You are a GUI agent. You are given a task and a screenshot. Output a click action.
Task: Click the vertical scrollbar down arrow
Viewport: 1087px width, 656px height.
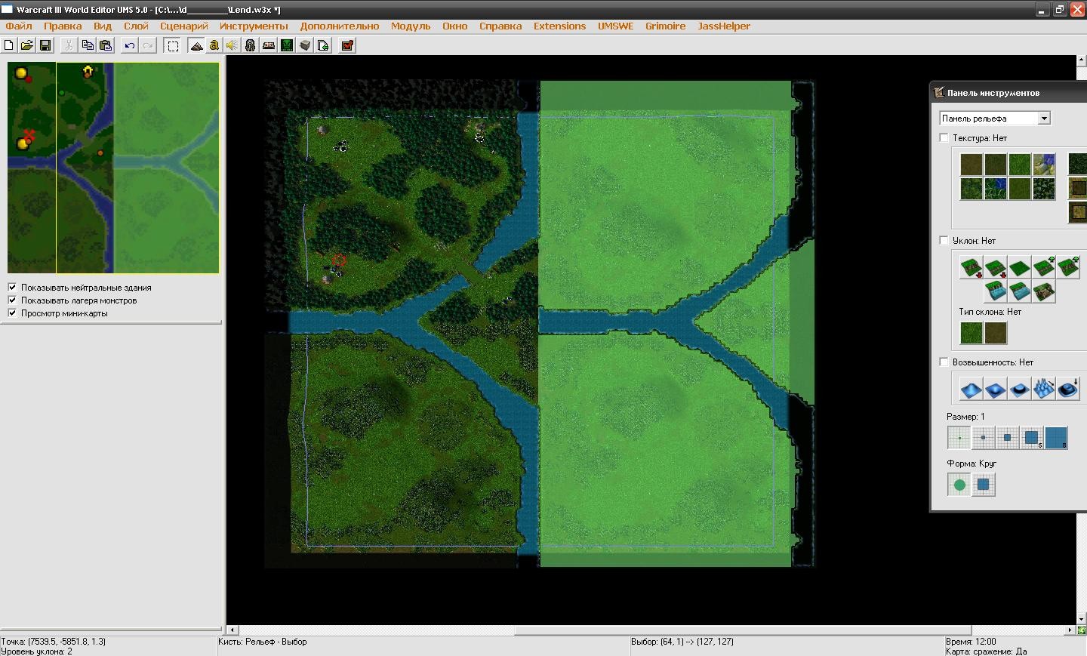[1082, 619]
